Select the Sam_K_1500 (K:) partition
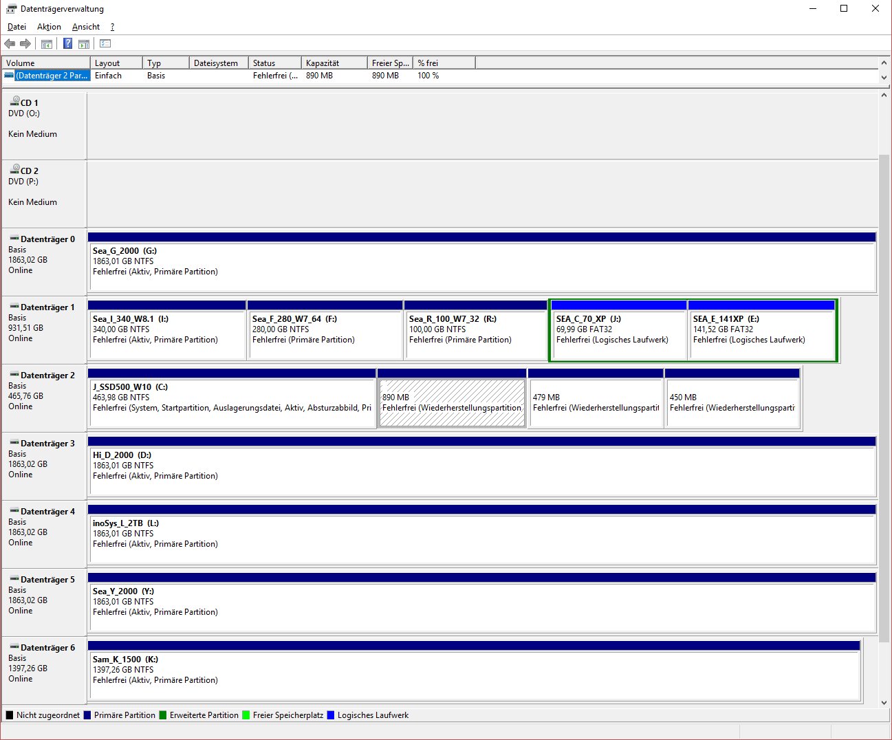 (475, 671)
